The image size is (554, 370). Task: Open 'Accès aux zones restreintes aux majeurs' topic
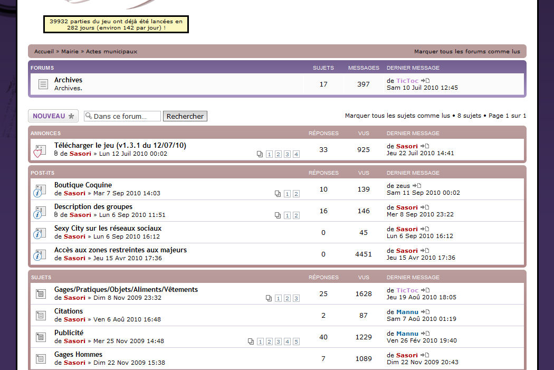[120, 250]
